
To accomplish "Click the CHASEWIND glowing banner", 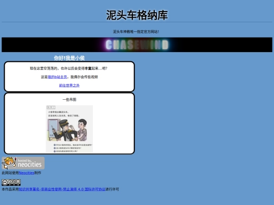I will click(137, 45).
